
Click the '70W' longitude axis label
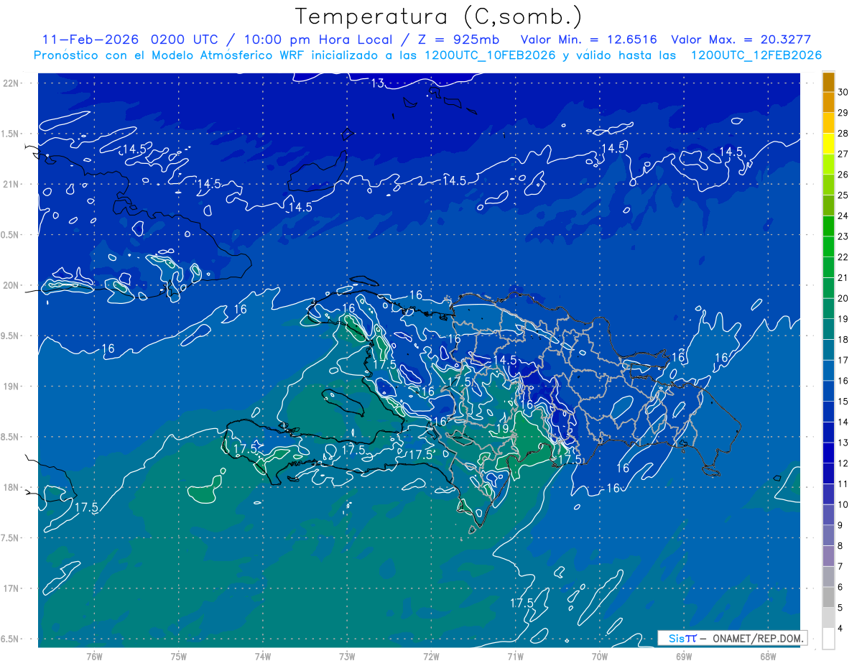point(600,656)
